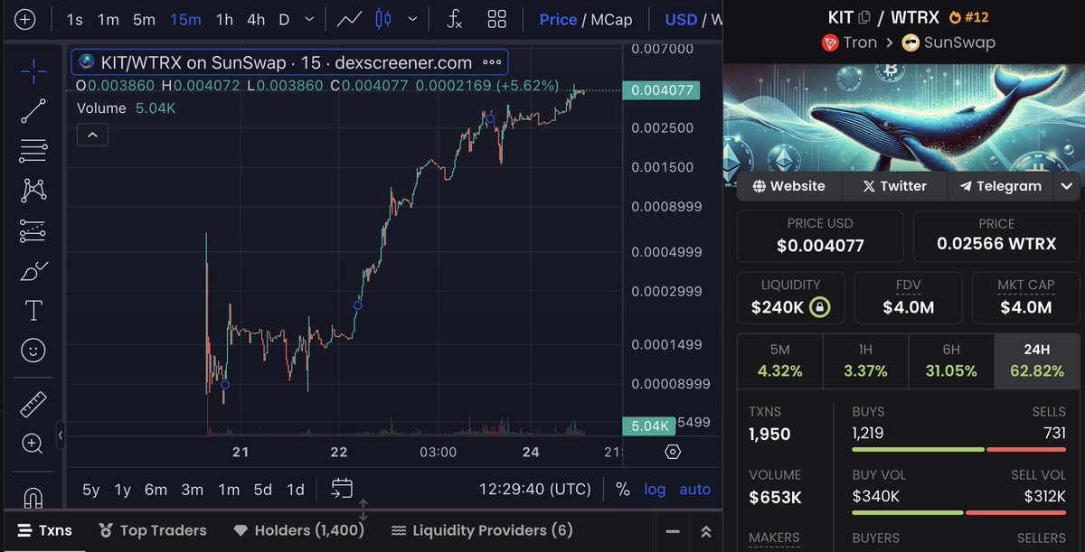
Task: Select the ruler measure tool
Action: point(33,403)
